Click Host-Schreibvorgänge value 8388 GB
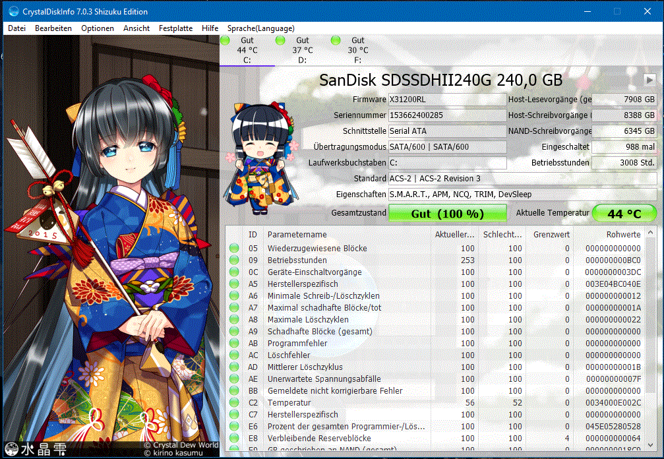Screen dimensions: 664x459 click(624, 115)
